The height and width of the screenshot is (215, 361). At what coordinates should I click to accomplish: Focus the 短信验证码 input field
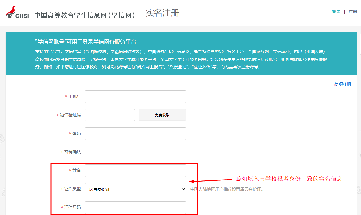(110, 115)
